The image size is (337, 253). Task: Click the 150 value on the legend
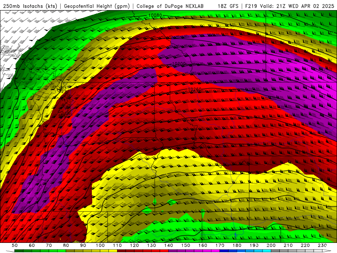pos(185,245)
